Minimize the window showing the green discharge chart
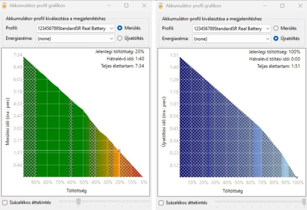 coord(109,6)
